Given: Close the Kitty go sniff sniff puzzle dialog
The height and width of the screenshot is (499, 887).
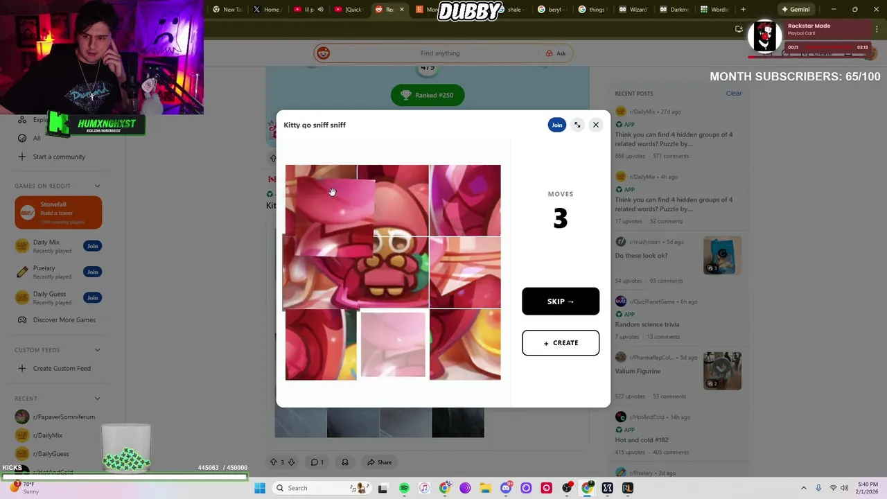Looking at the screenshot, I should click(x=595, y=125).
